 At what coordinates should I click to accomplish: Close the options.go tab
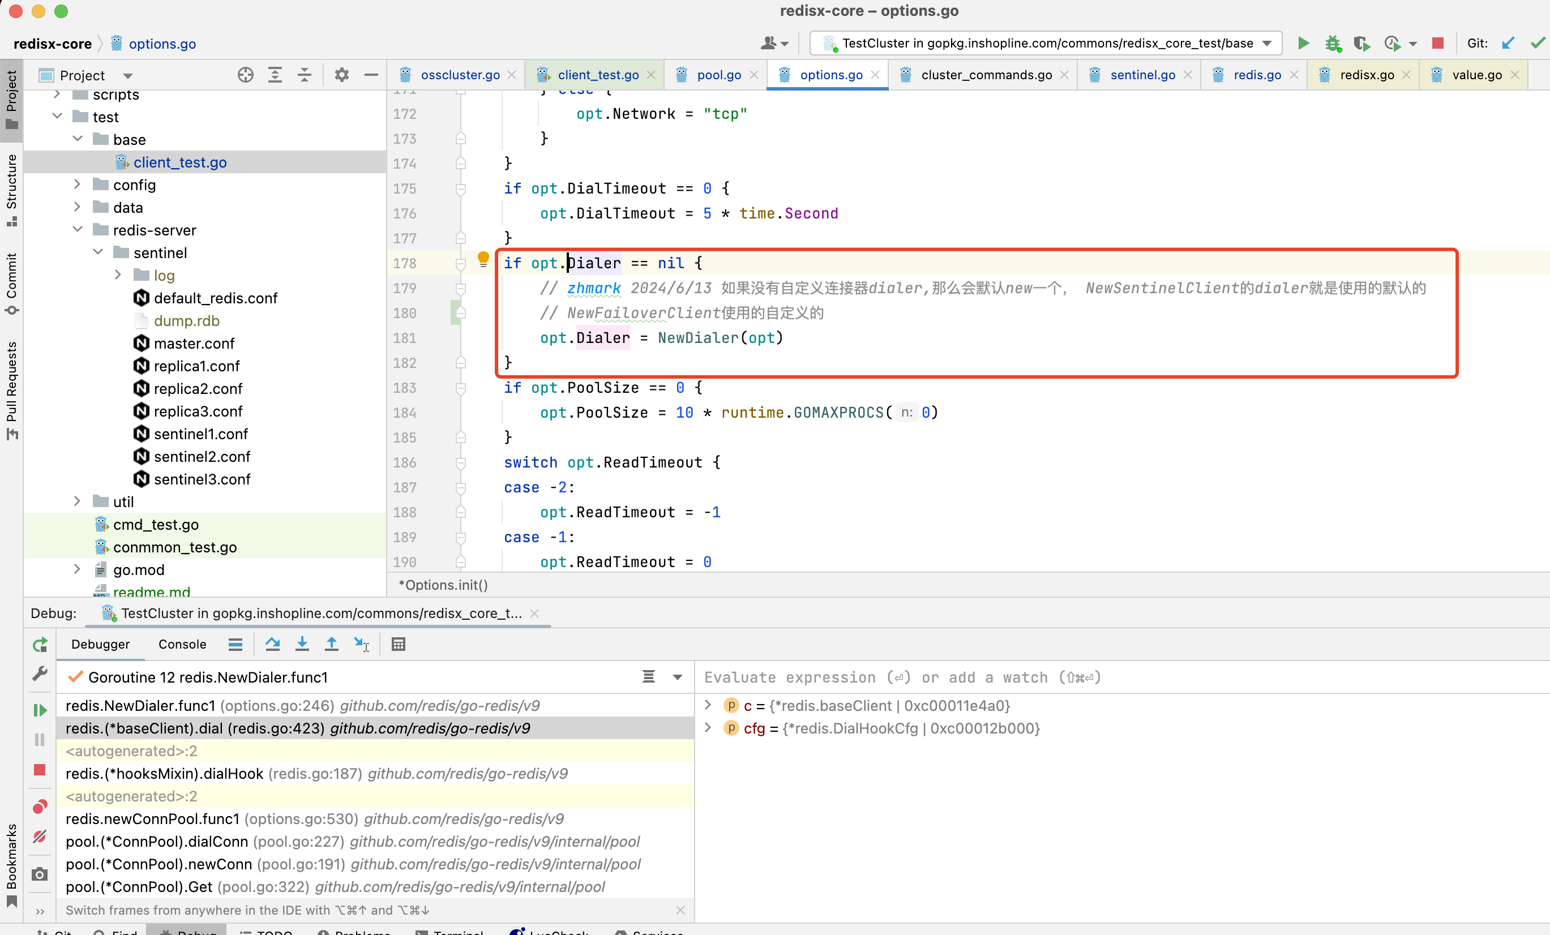click(x=875, y=75)
